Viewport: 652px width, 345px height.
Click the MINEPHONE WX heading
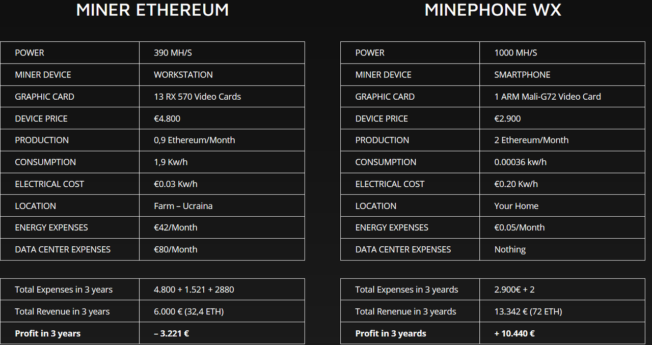tap(493, 10)
